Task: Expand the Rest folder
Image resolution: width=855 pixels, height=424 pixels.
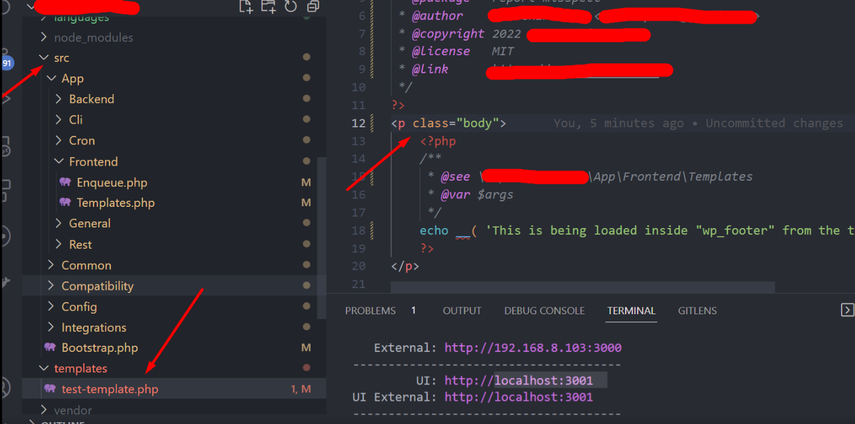Action: [58, 244]
